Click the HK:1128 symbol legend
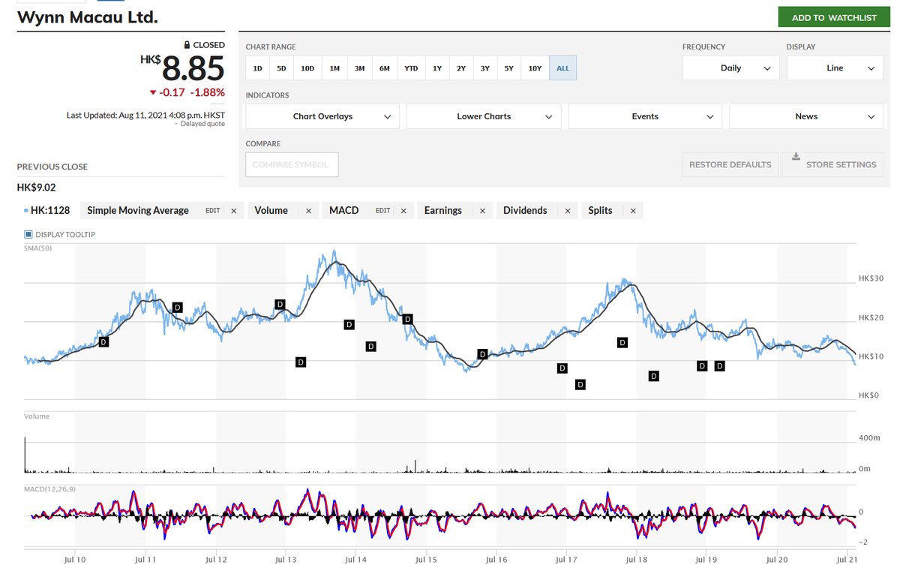This screenshot has width=900, height=574. point(46,211)
